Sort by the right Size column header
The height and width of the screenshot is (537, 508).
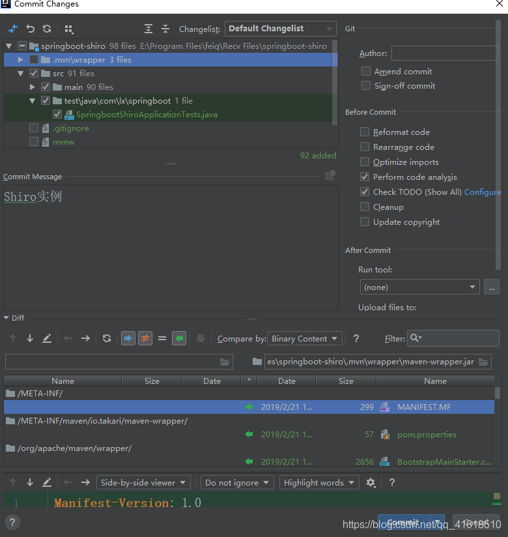coord(346,381)
